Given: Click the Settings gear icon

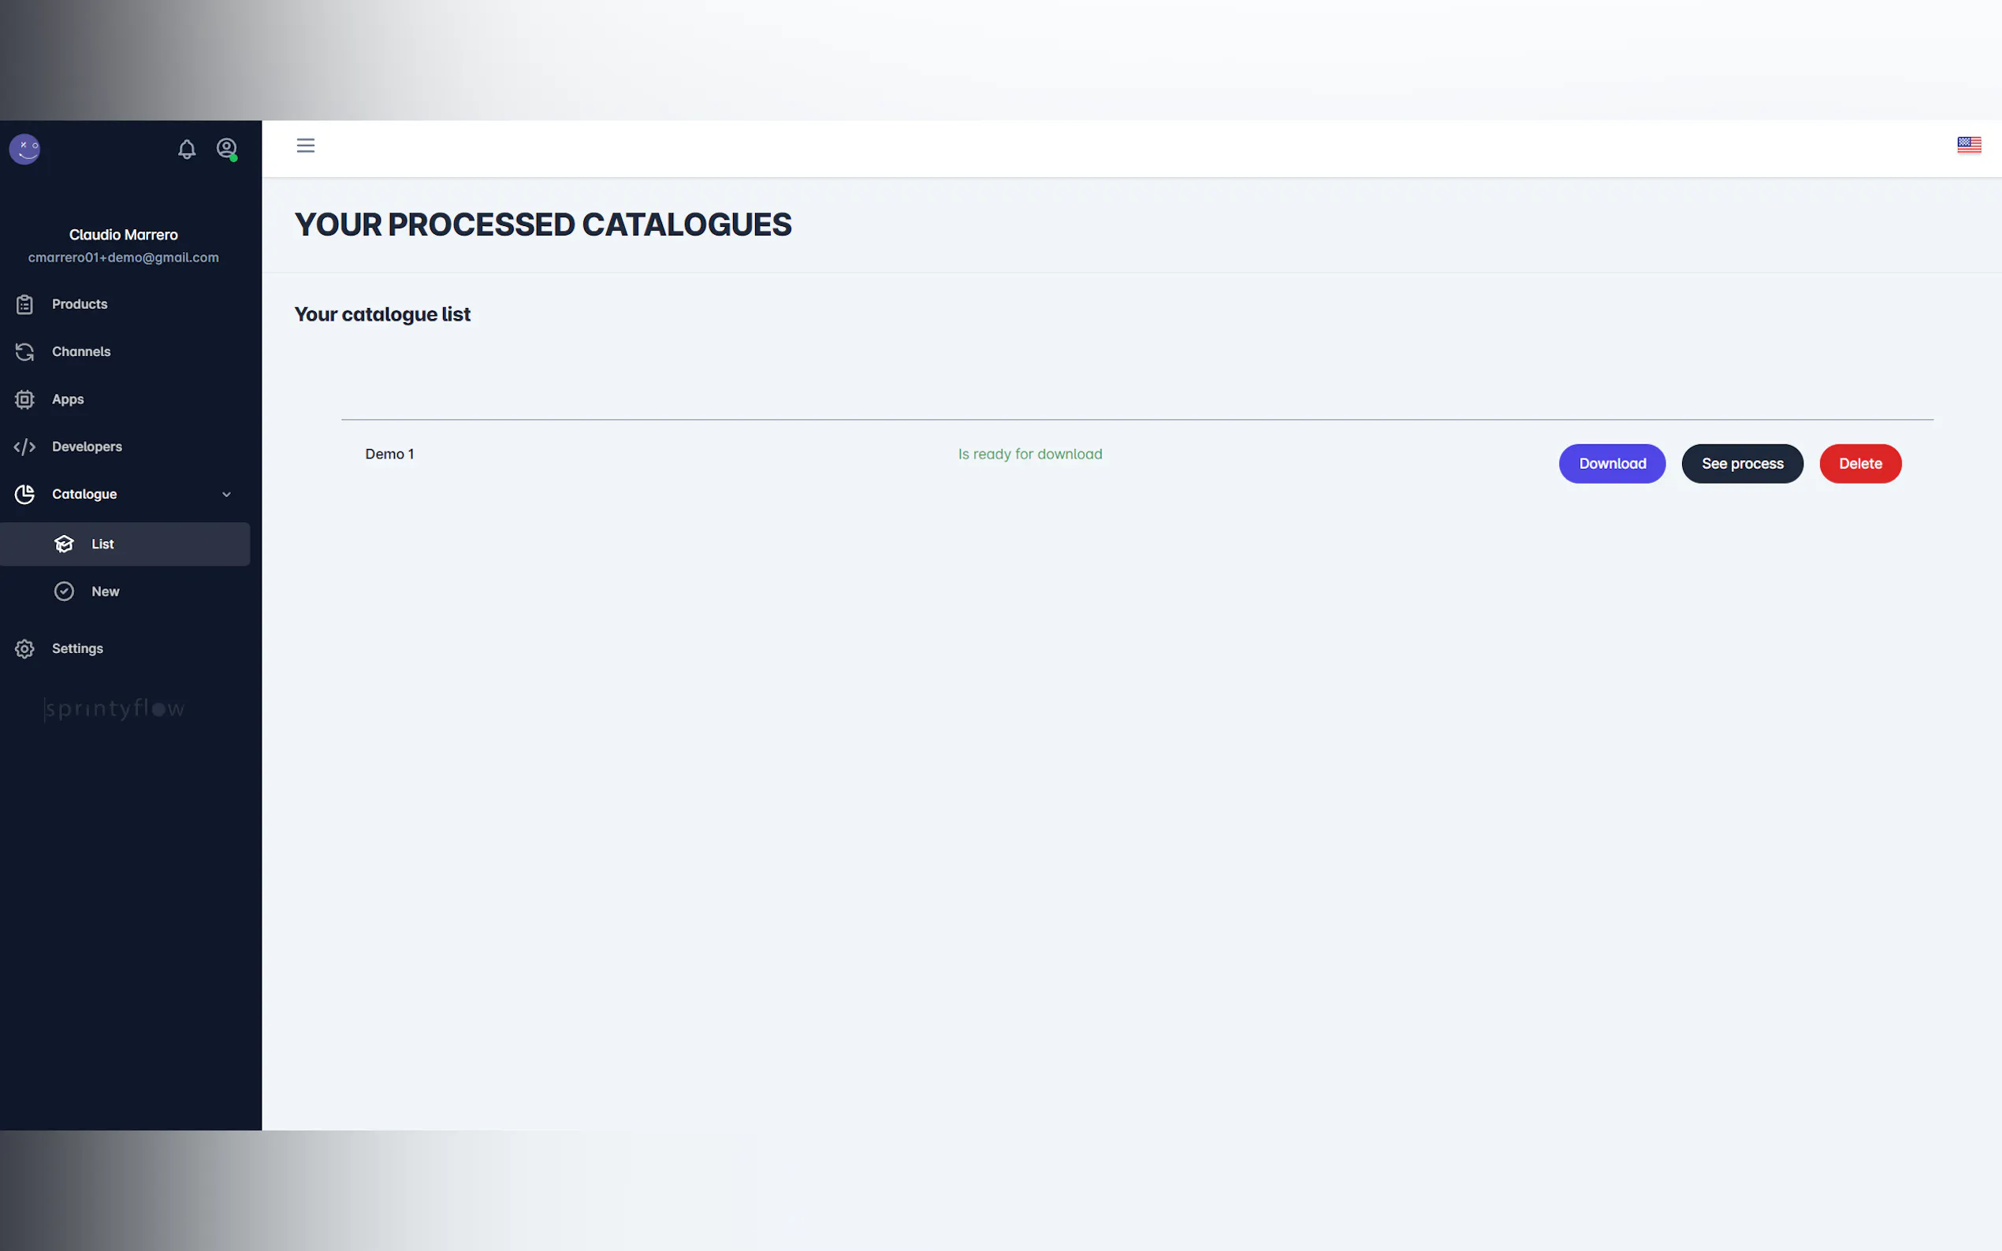Looking at the screenshot, I should coord(25,648).
